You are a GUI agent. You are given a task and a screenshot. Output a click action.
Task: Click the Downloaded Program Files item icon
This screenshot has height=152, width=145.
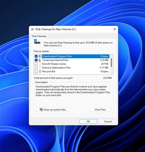coord(40,56)
